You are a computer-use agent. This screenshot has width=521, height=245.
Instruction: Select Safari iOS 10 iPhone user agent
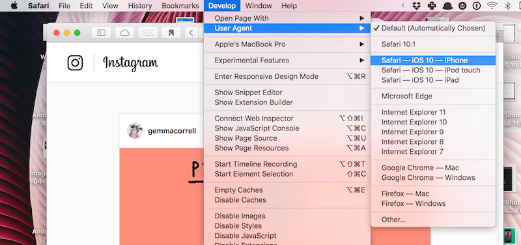tap(433, 61)
